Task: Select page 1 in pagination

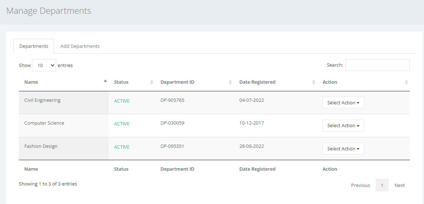Action: 382,185
